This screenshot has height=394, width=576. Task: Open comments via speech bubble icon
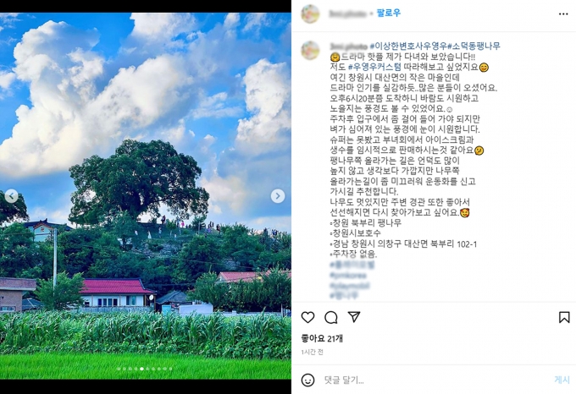(331, 317)
